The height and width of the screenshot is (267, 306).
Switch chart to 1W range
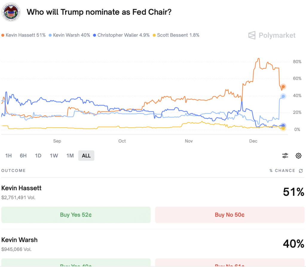54,156
